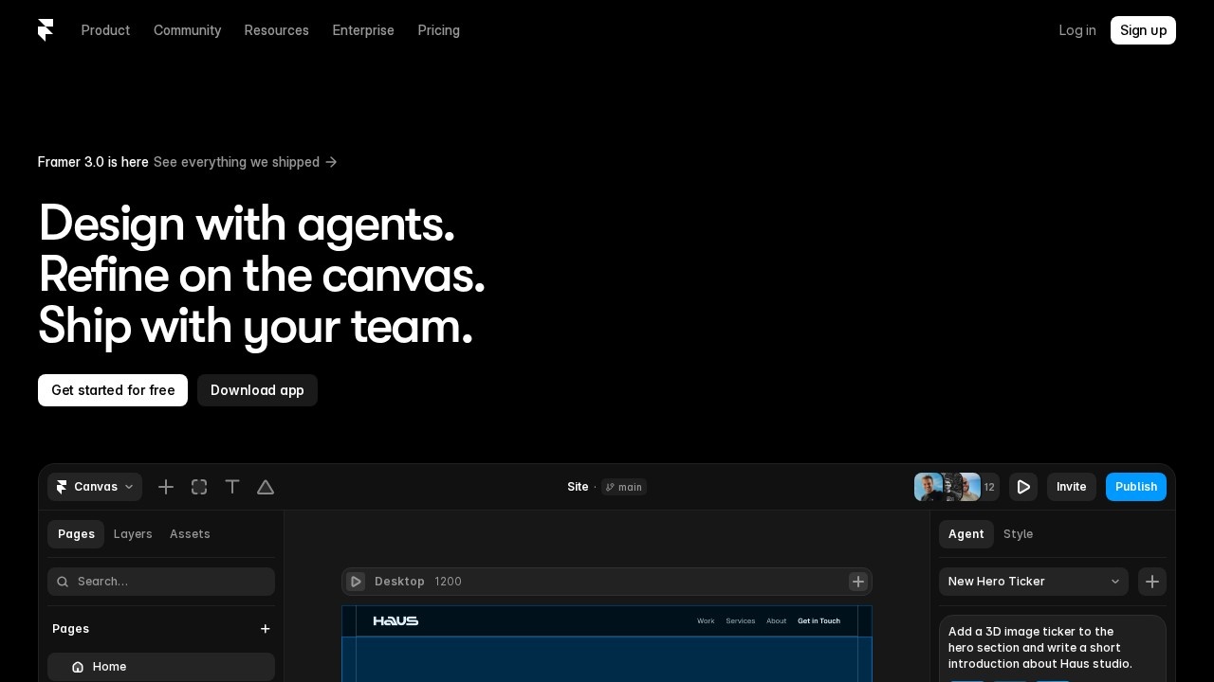Click the Log in link
The height and width of the screenshot is (682, 1214).
1077,30
